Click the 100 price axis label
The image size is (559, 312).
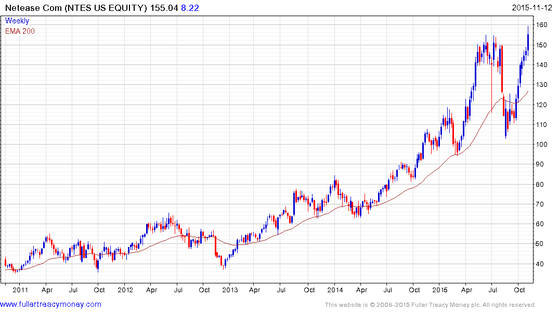pos(542,145)
